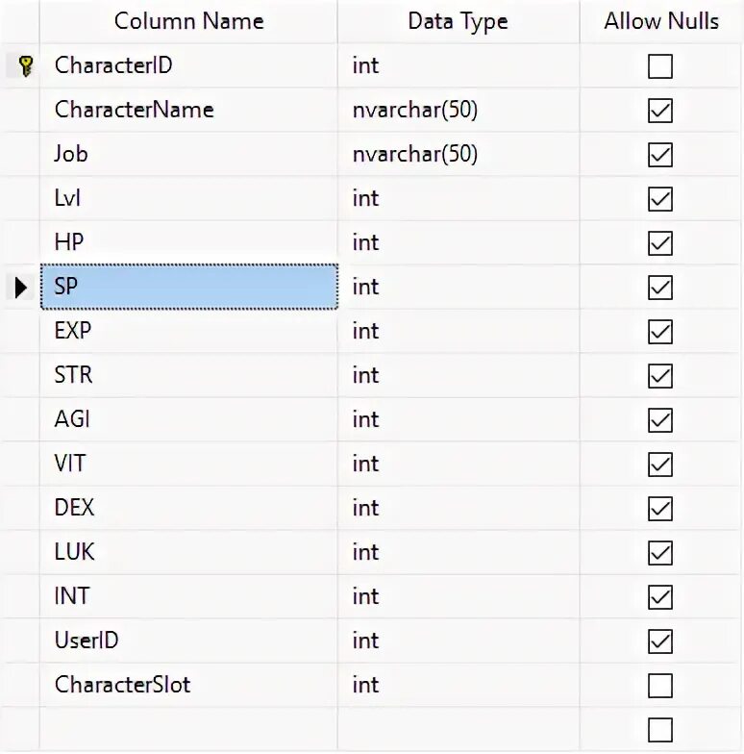
Task: Toggle the Allow Nulls checkbox in the empty row
Action: click(x=660, y=728)
